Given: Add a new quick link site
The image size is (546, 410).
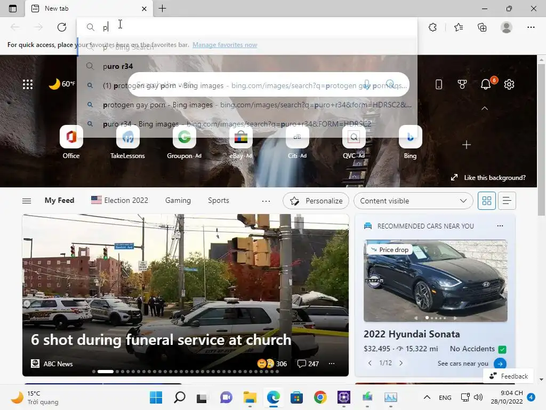Looking at the screenshot, I should point(467,145).
